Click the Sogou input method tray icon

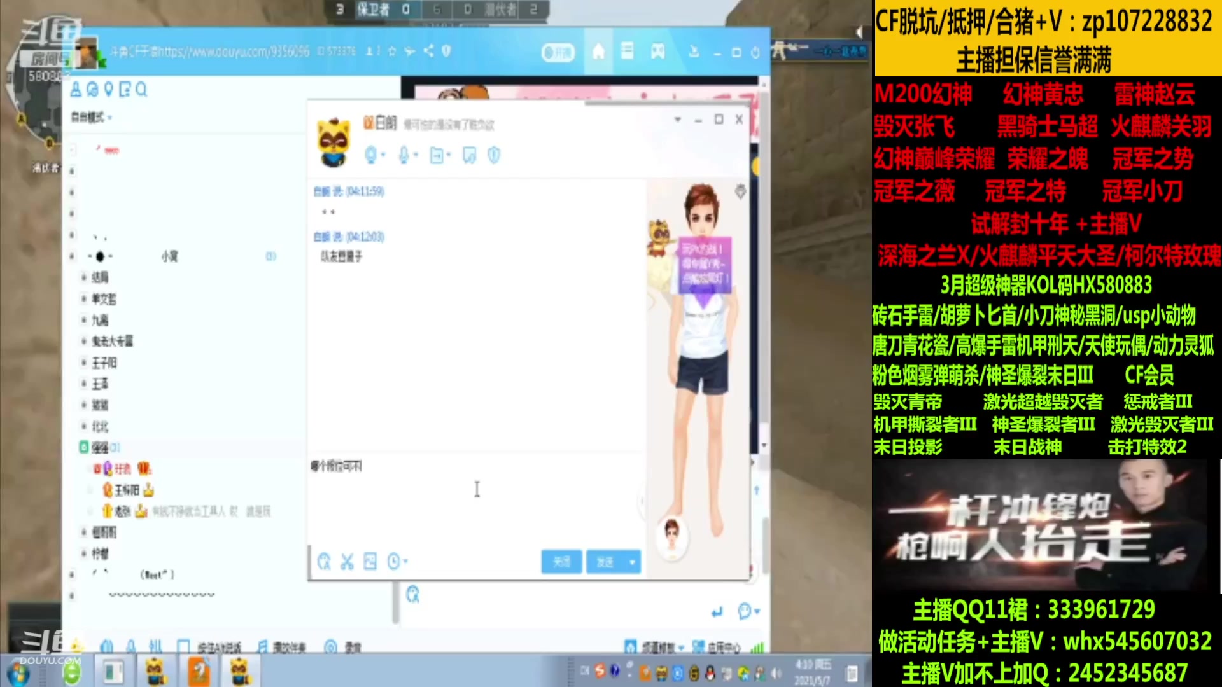[x=600, y=670]
